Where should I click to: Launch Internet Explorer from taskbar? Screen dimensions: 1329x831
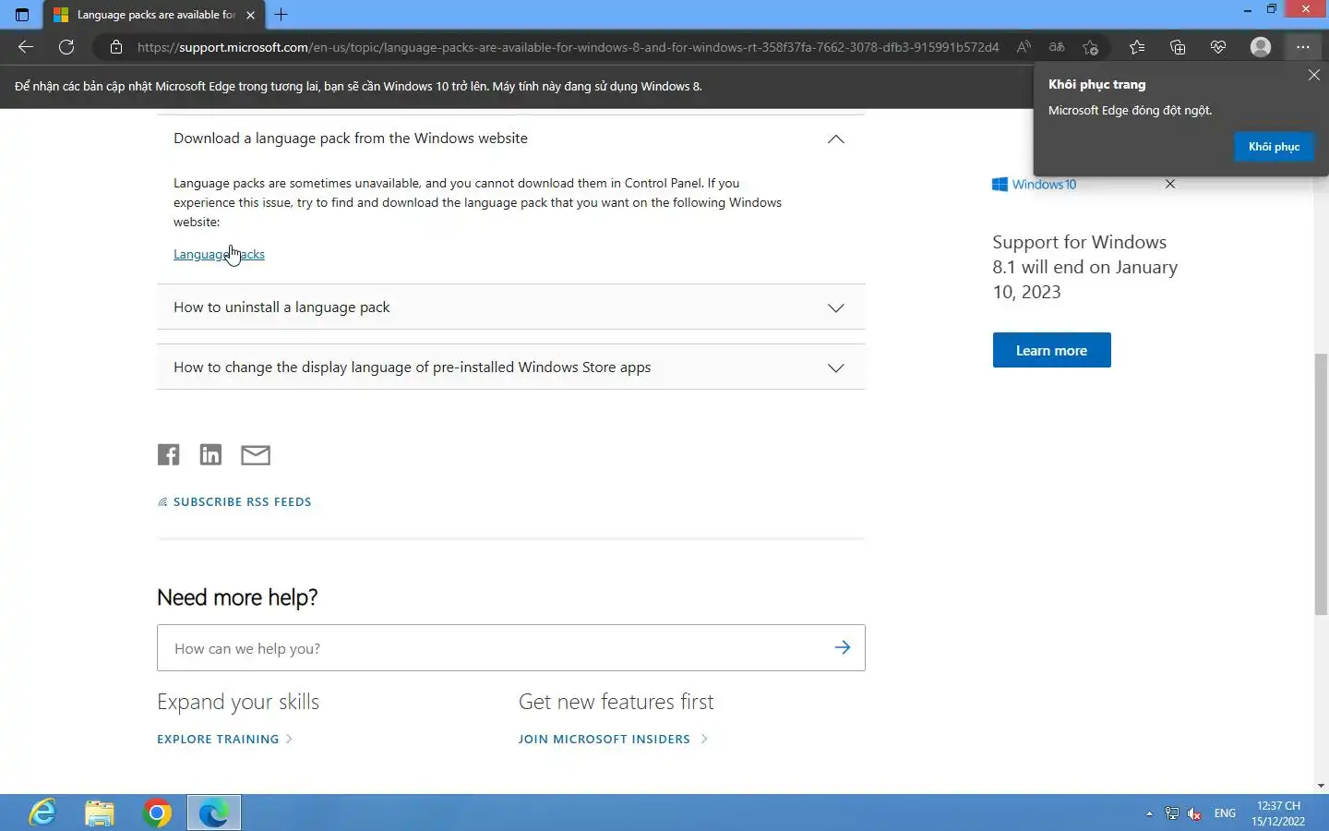(x=42, y=813)
